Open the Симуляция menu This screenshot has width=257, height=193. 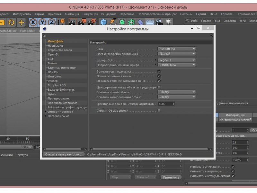[x=90, y=14]
